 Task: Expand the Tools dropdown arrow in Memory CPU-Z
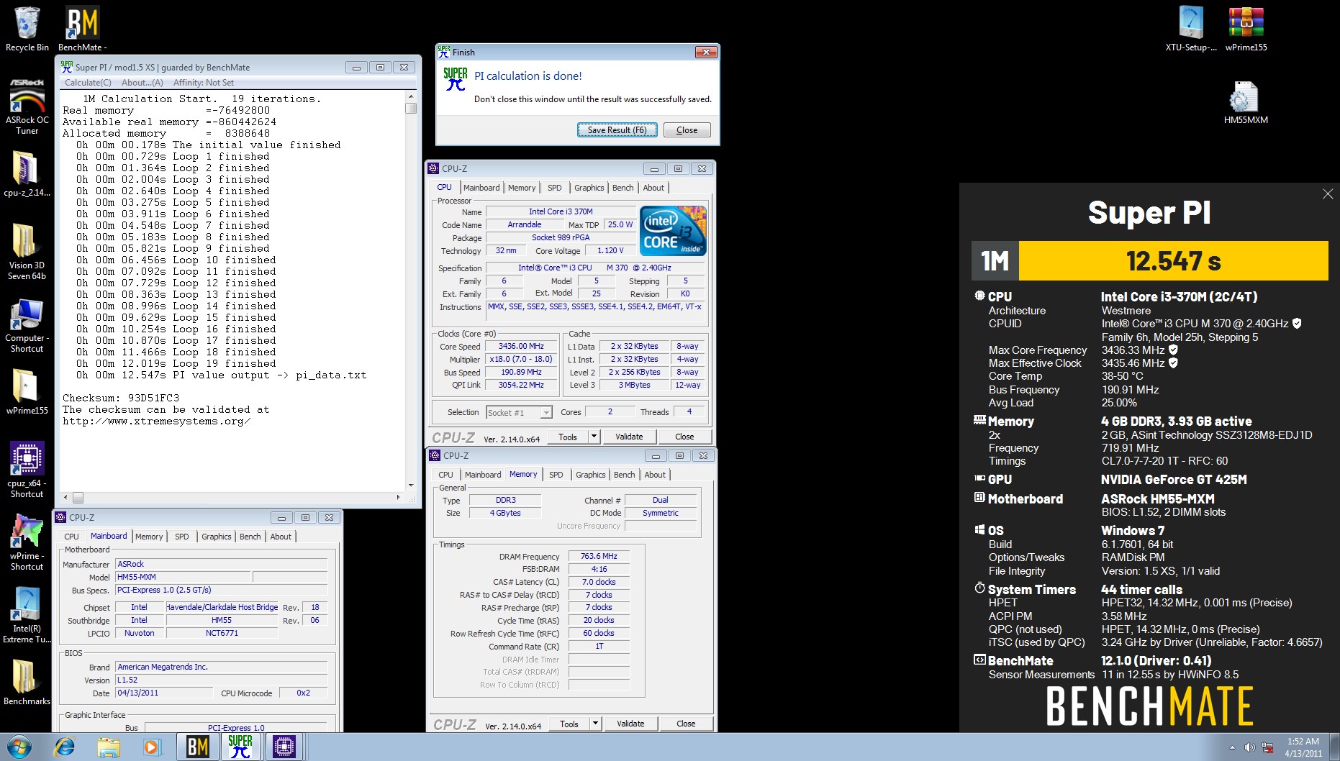[x=595, y=724]
